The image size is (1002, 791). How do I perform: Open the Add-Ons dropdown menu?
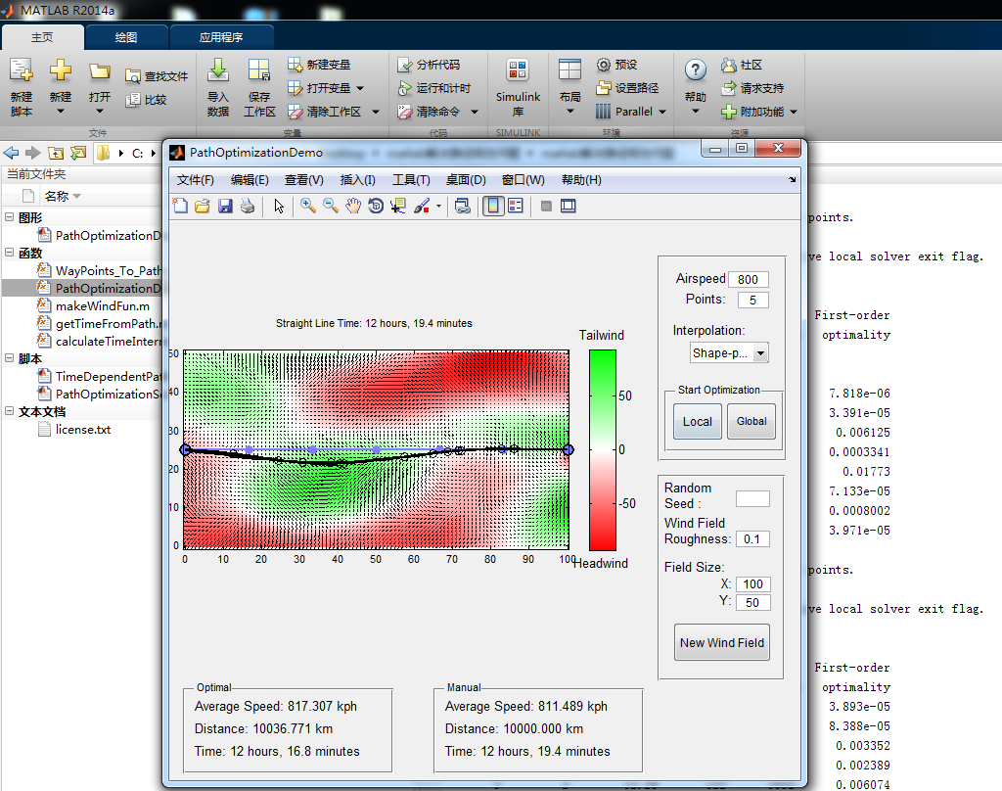[x=794, y=112]
